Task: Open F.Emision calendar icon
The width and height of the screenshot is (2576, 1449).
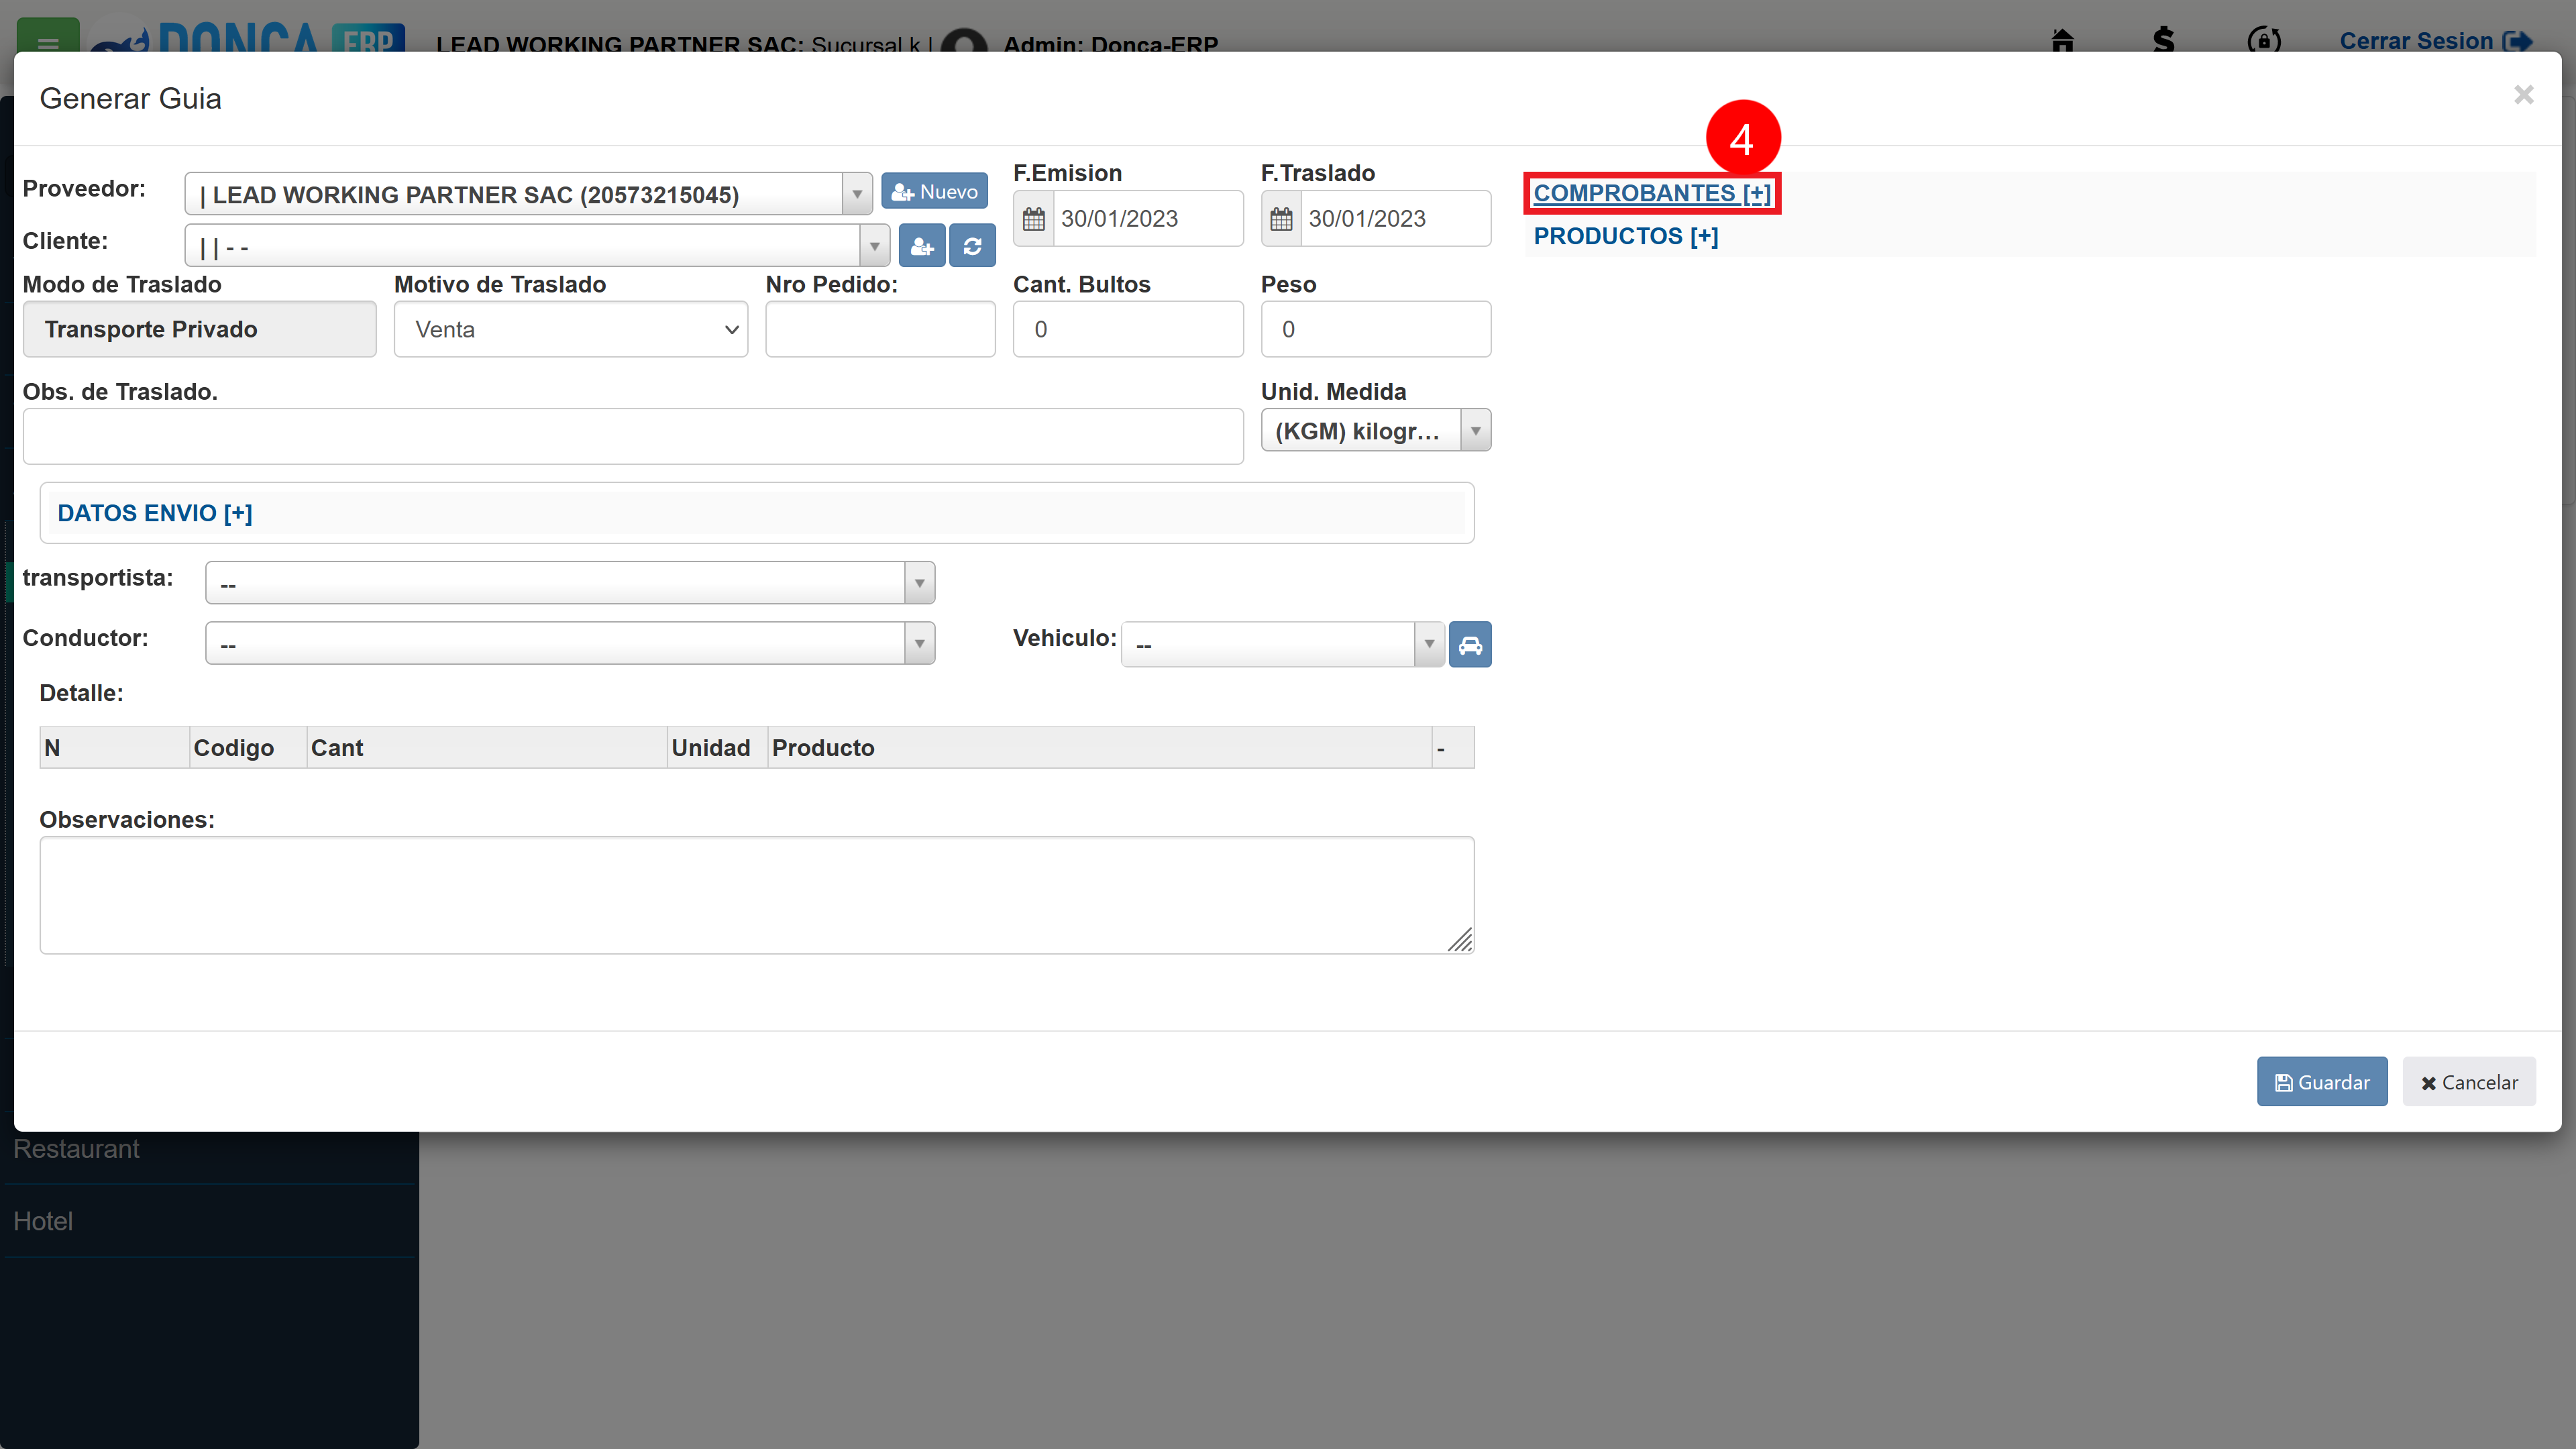Action: (1034, 219)
